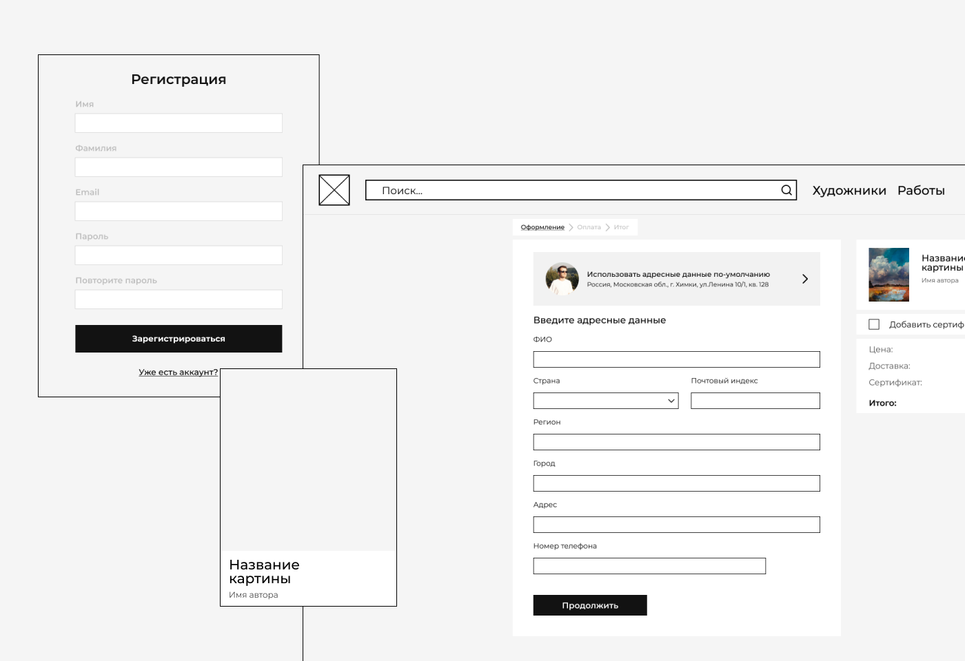Click the Email input in registration form
This screenshot has width=965, height=661.
(x=179, y=211)
